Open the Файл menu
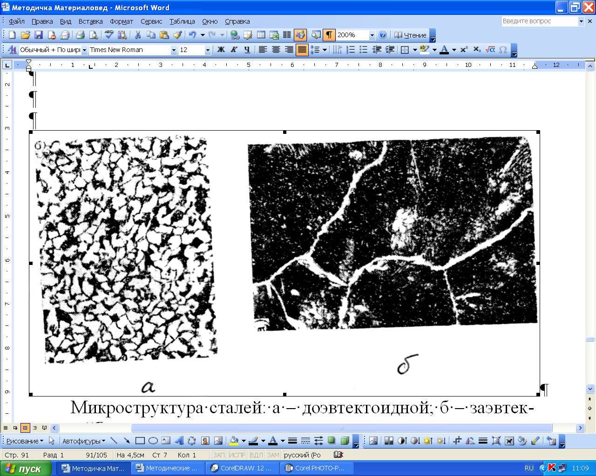The height and width of the screenshot is (476, 596). (x=17, y=21)
